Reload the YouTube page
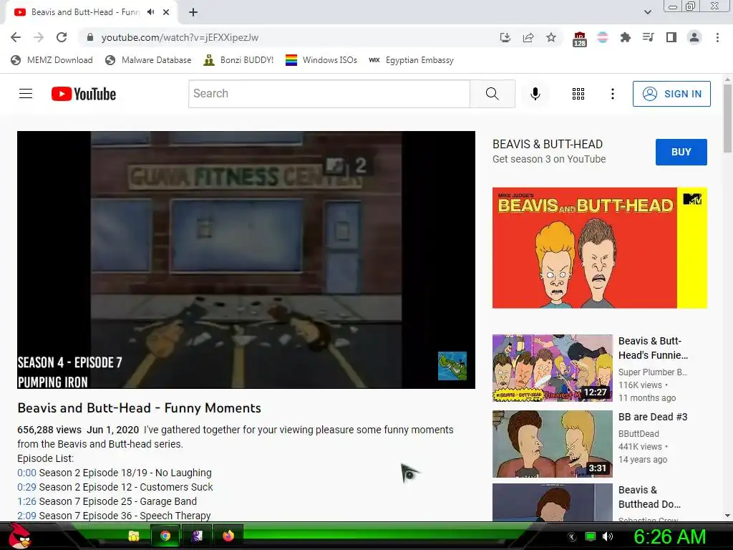This screenshot has height=550, width=733. [x=62, y=37]
